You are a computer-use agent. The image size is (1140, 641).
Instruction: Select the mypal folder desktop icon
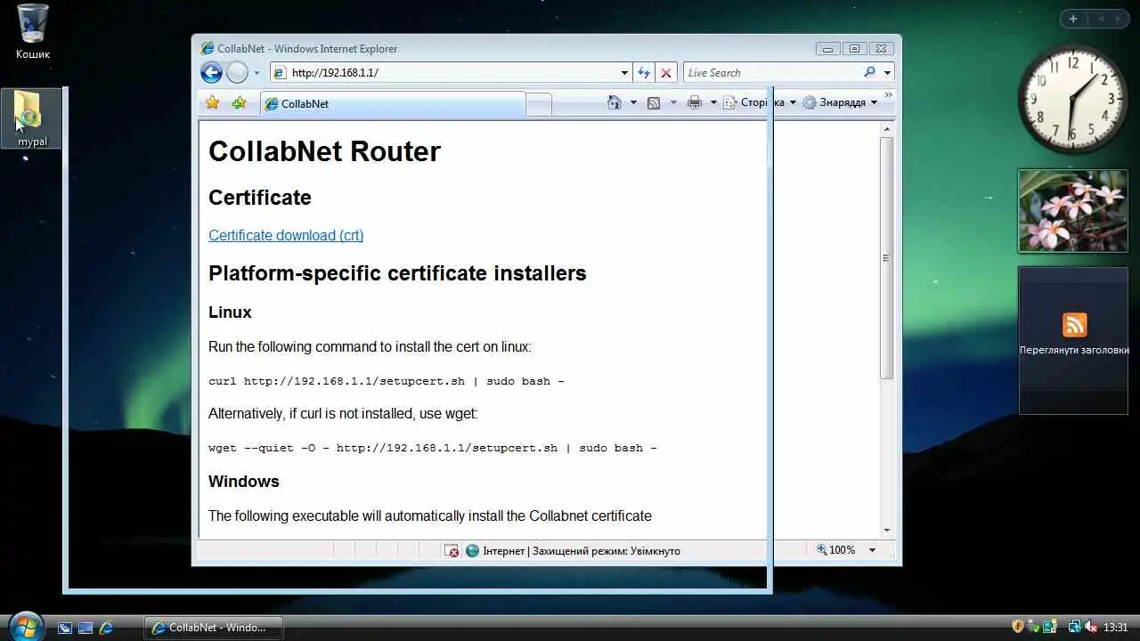tap(32, 118)
